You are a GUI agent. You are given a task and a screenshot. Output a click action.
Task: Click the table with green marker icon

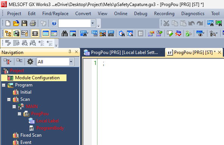[159, 34]
